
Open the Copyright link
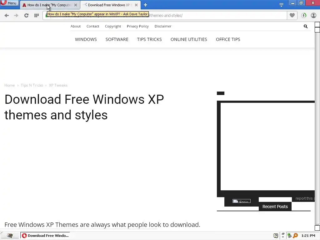click(x=113, y=26)
